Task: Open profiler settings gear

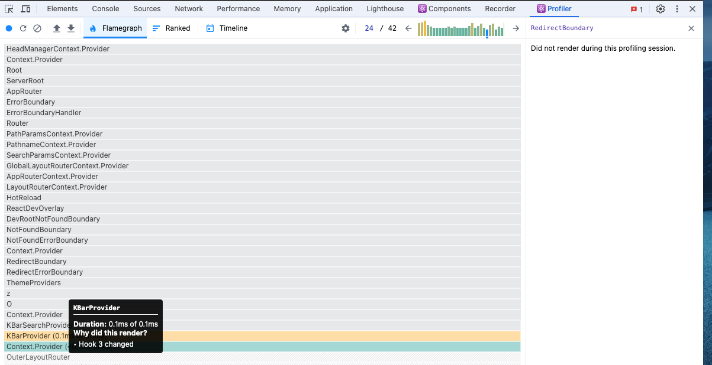Action: tap(346, 28)
